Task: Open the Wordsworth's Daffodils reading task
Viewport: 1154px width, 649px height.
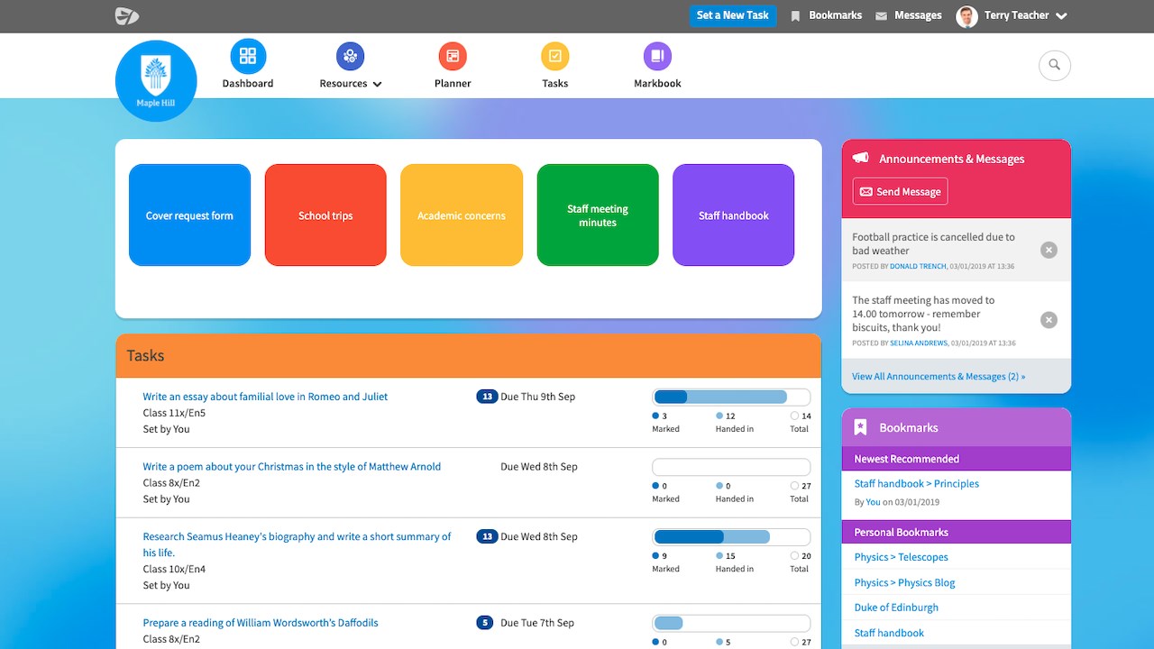Action: pos(261,623)
